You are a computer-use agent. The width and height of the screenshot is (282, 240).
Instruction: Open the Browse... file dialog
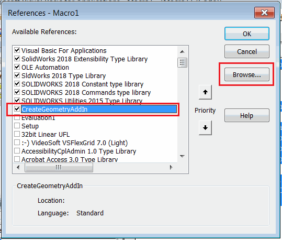pyautogui.click(x=247, y=74)
